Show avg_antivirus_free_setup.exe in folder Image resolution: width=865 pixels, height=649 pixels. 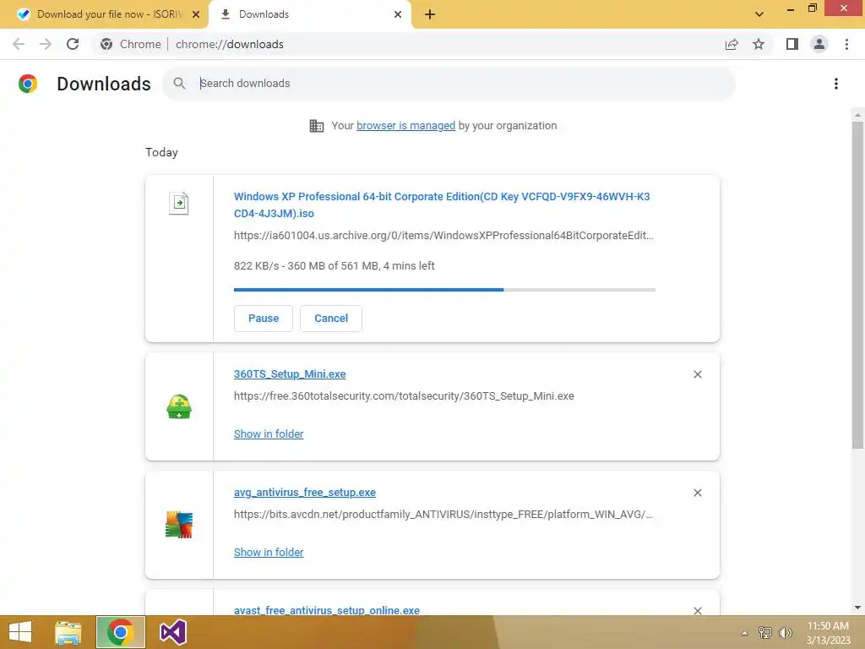pos(269,552)
